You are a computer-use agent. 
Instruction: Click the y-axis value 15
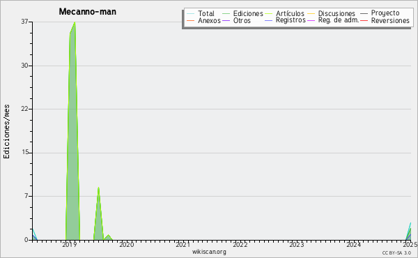25,153
